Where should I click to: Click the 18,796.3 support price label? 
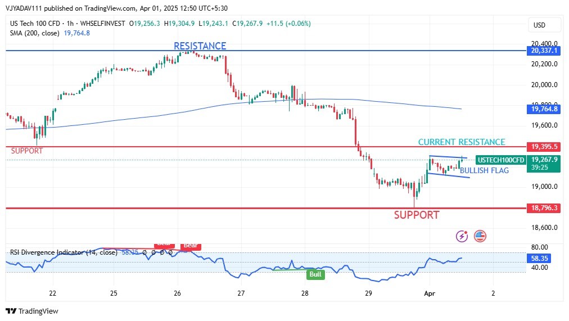[x=543, y=208]
